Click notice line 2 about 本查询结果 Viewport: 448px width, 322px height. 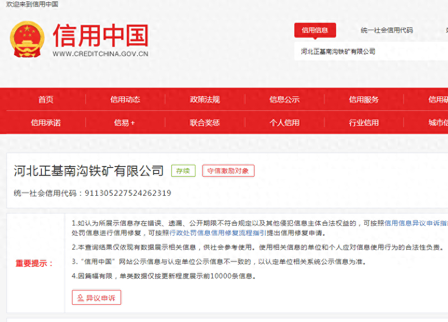pyautogui.click(x=259, y=247)
